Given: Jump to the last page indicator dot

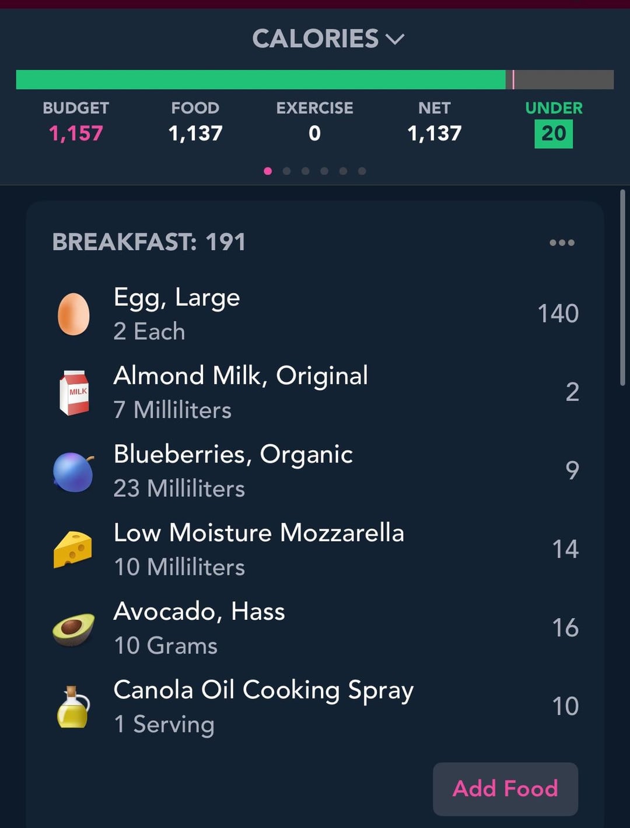Looking at the screenshot, I should coord(362,171).
